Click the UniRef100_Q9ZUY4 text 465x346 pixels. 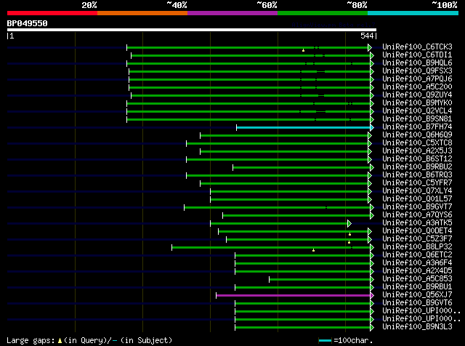[417, 95]
